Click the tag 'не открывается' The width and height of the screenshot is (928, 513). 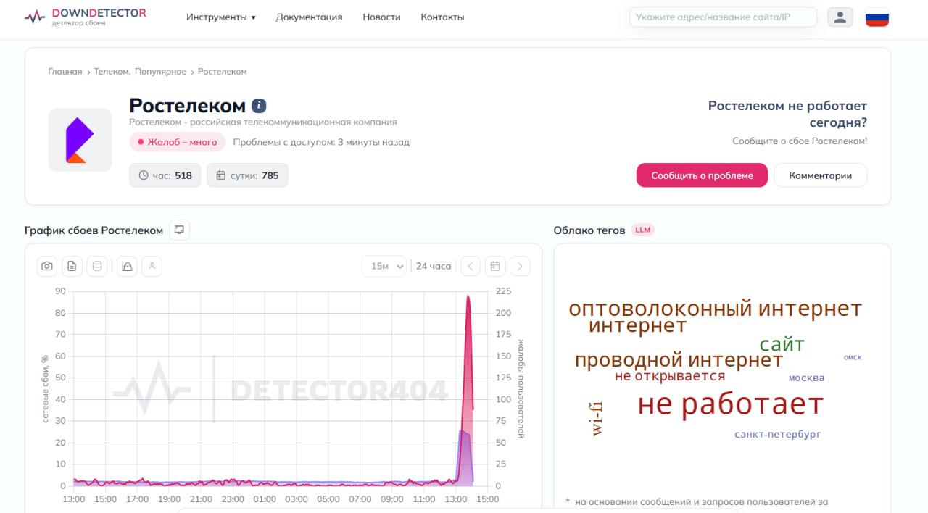[669, 376]
